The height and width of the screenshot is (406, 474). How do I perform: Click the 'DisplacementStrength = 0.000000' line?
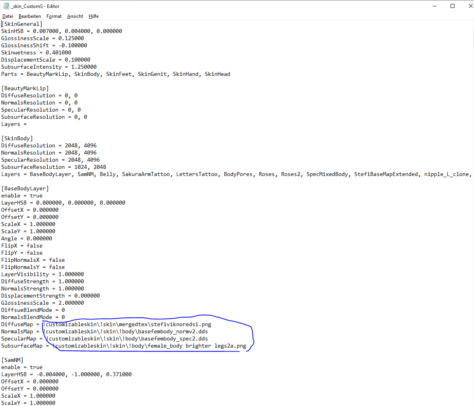51,296
